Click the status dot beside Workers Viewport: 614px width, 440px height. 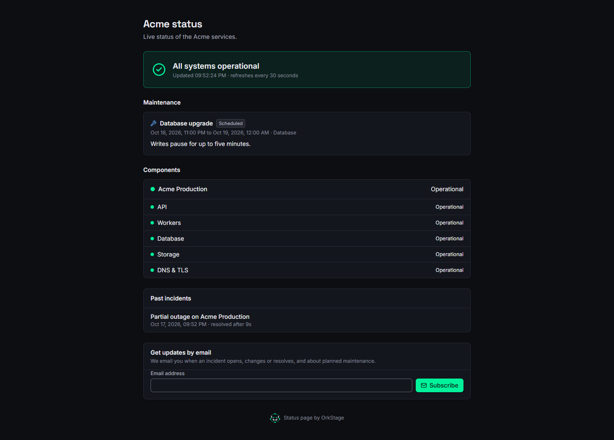pyautogui.click(x=152, y=223)
